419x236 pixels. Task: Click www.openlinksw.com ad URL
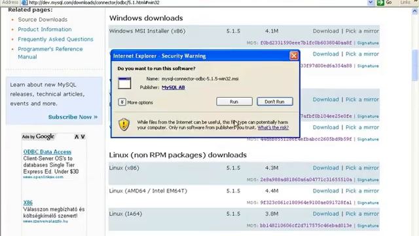(x=43, y=177)
